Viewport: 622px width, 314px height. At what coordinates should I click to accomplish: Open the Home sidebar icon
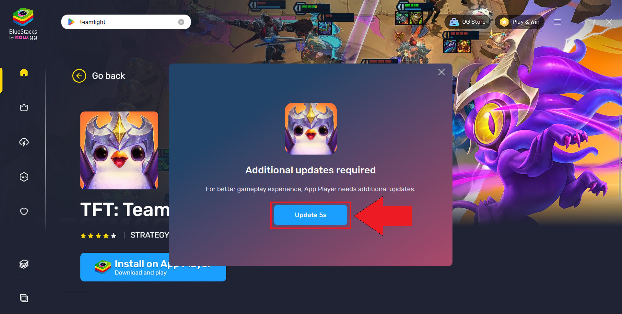tap(24, 72)
